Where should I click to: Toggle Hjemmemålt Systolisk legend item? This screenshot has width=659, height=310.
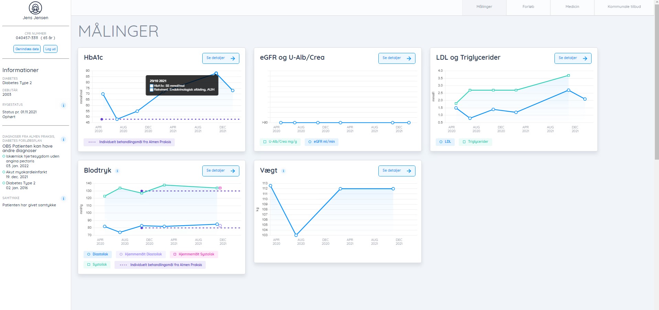click(194, 254)
